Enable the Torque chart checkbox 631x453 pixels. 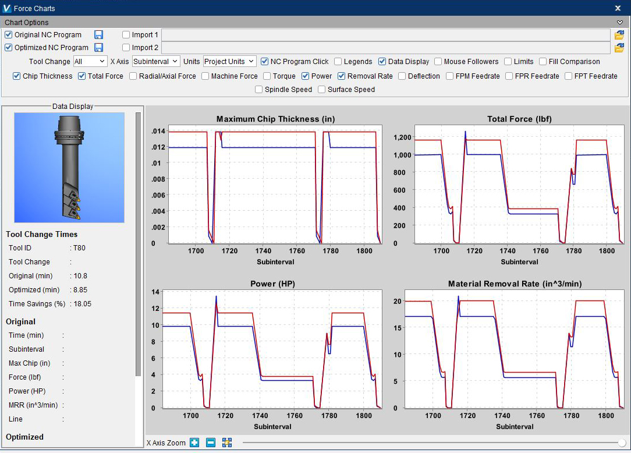coord(267,76)
